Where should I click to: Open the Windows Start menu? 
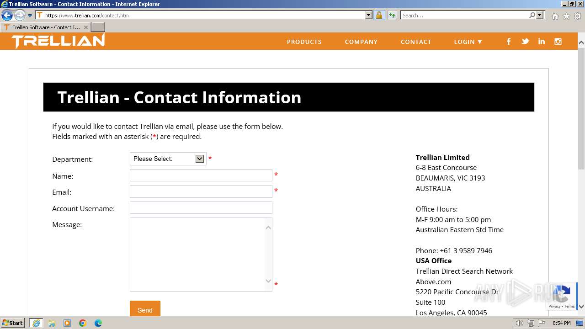(x=13, y=323)
